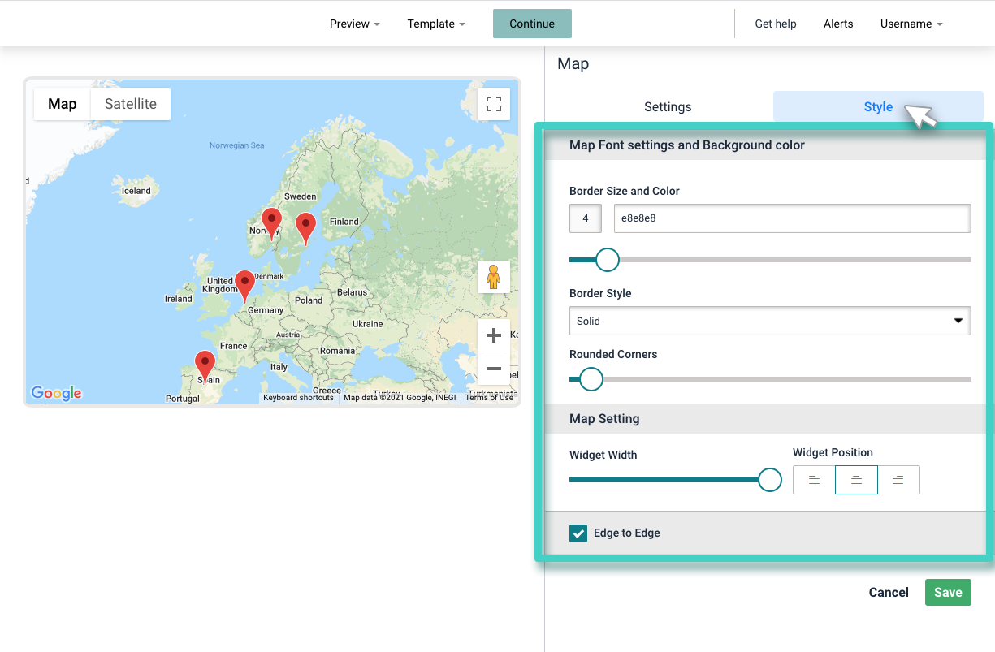Image resolution: width=995 pixels, height=652 pixels.
Task: Click the border size slider handle
Action: [x=608, y=260]
